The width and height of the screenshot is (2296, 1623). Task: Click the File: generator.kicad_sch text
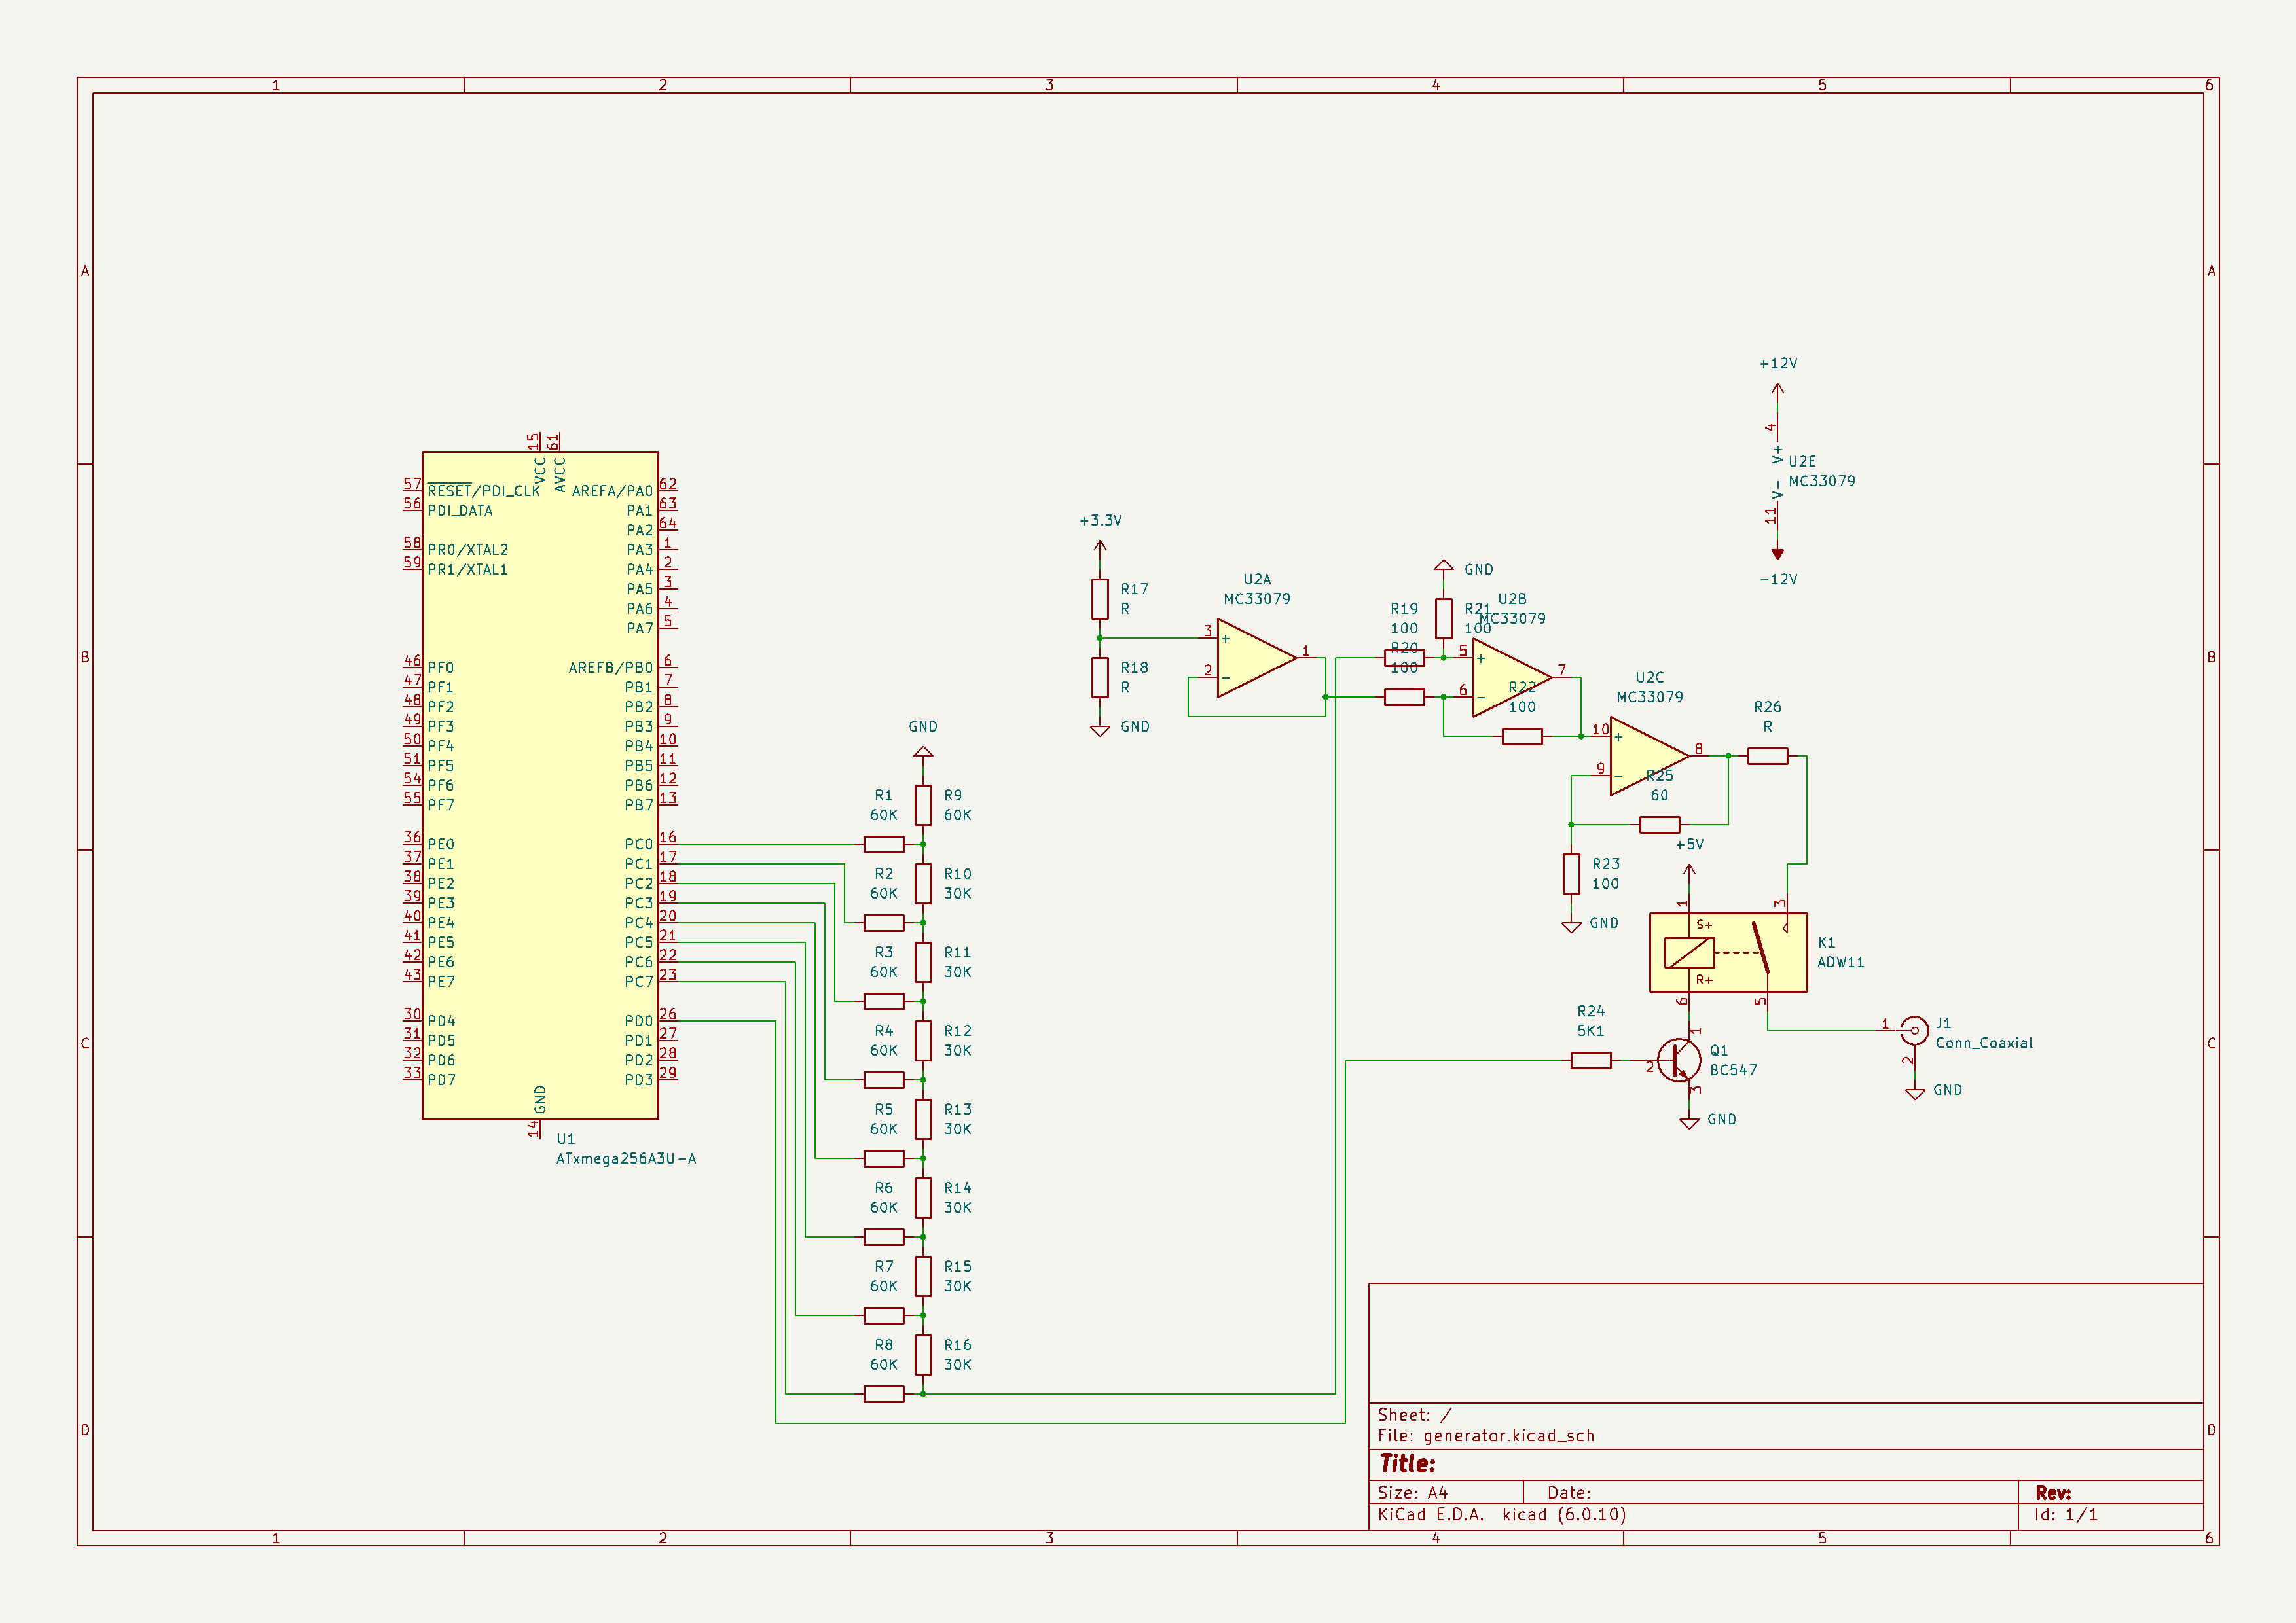1486,1436
